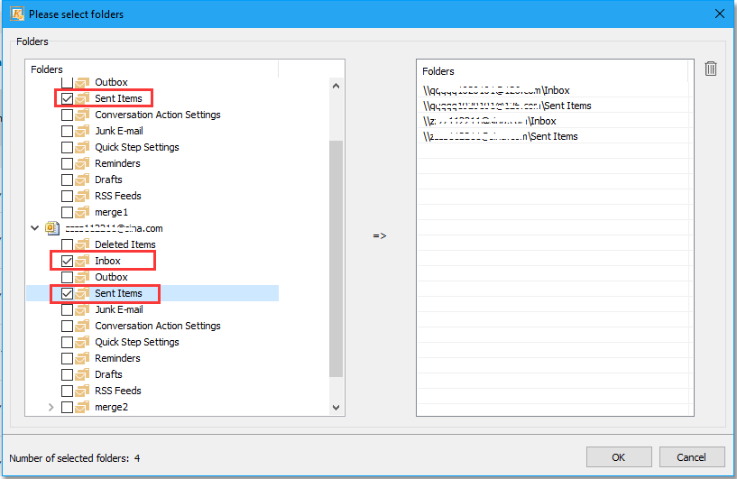Check the merge2 folder checkbox
This screenshot has width=737, height=479.
(x=67, y=407)
